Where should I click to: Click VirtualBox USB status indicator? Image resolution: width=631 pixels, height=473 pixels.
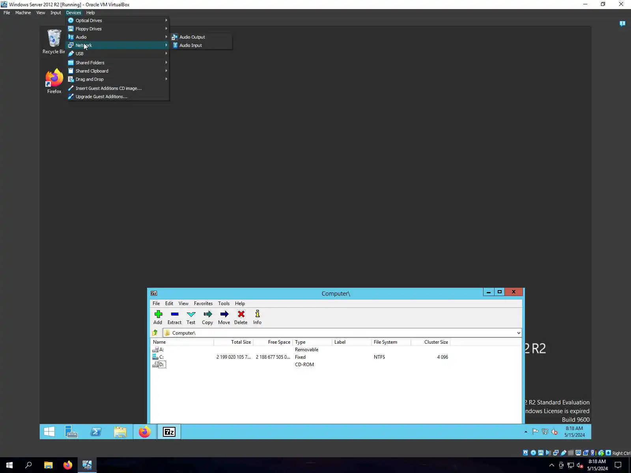pyautogui.click(x=564, y=453)
